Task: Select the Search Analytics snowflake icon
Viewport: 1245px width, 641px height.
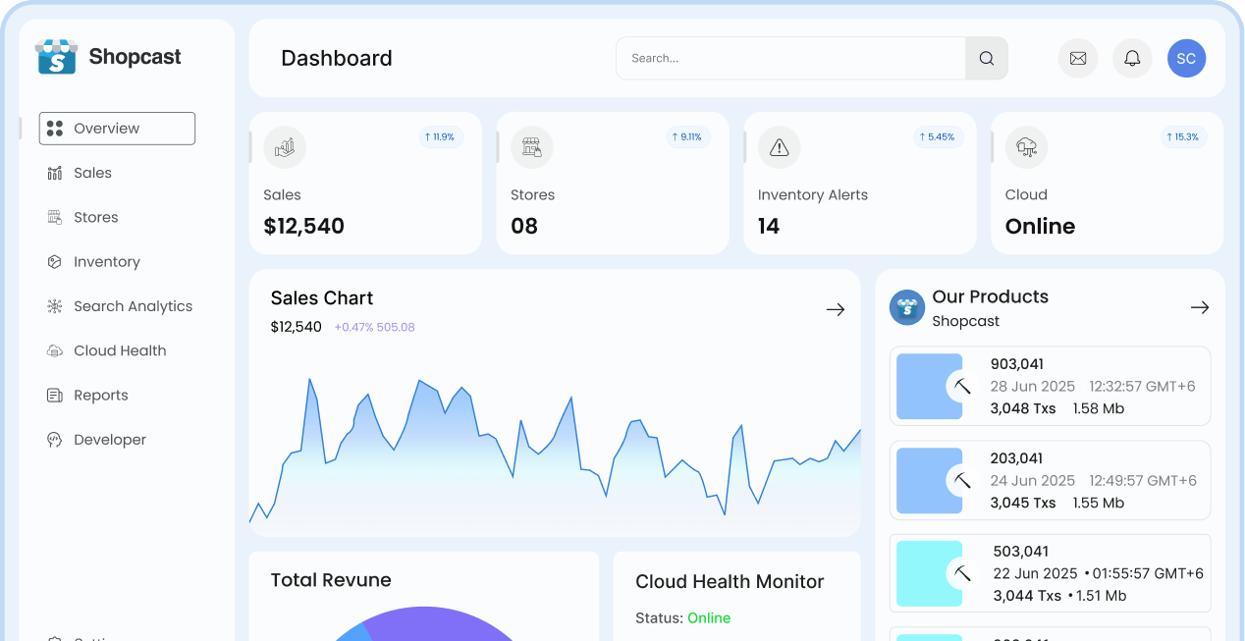Action: (56, 305)
